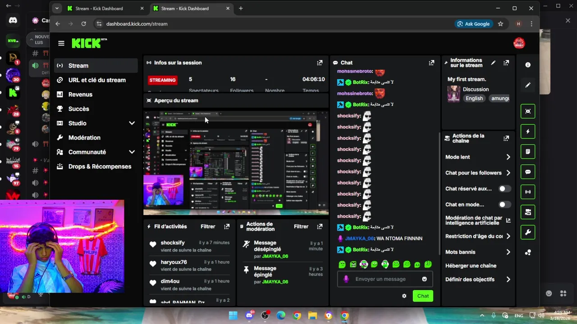577x324 pixels.
Task: Open external AI chat moderation link icon
Action: [508, 220]
